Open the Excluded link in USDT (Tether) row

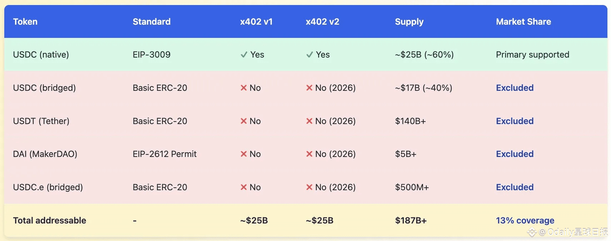(x=515, y=121)
